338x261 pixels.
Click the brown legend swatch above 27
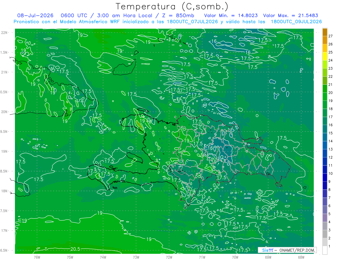(325, 32)
